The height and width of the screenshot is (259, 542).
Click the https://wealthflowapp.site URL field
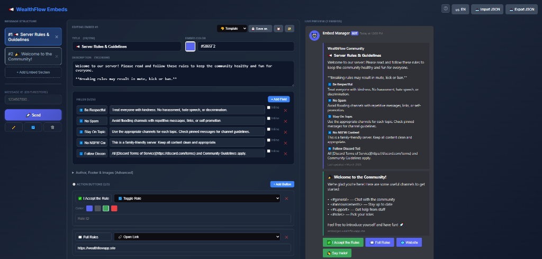[183, 248]
